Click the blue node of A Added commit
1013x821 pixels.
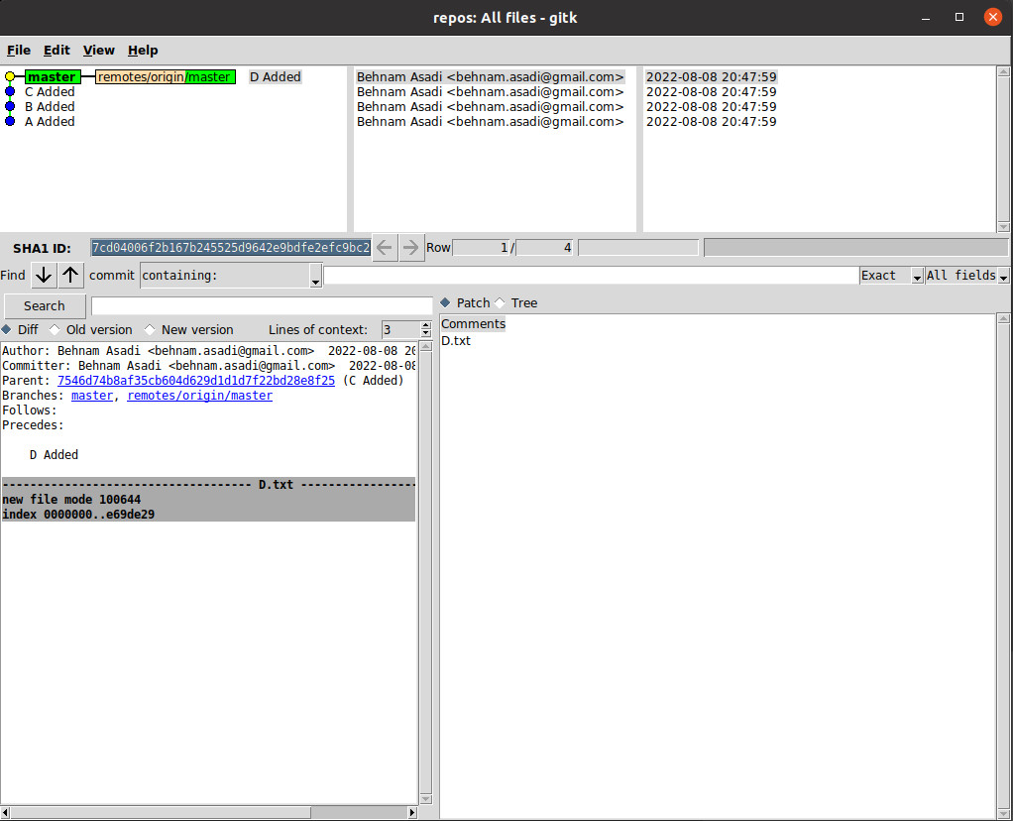tap(10, 122)
